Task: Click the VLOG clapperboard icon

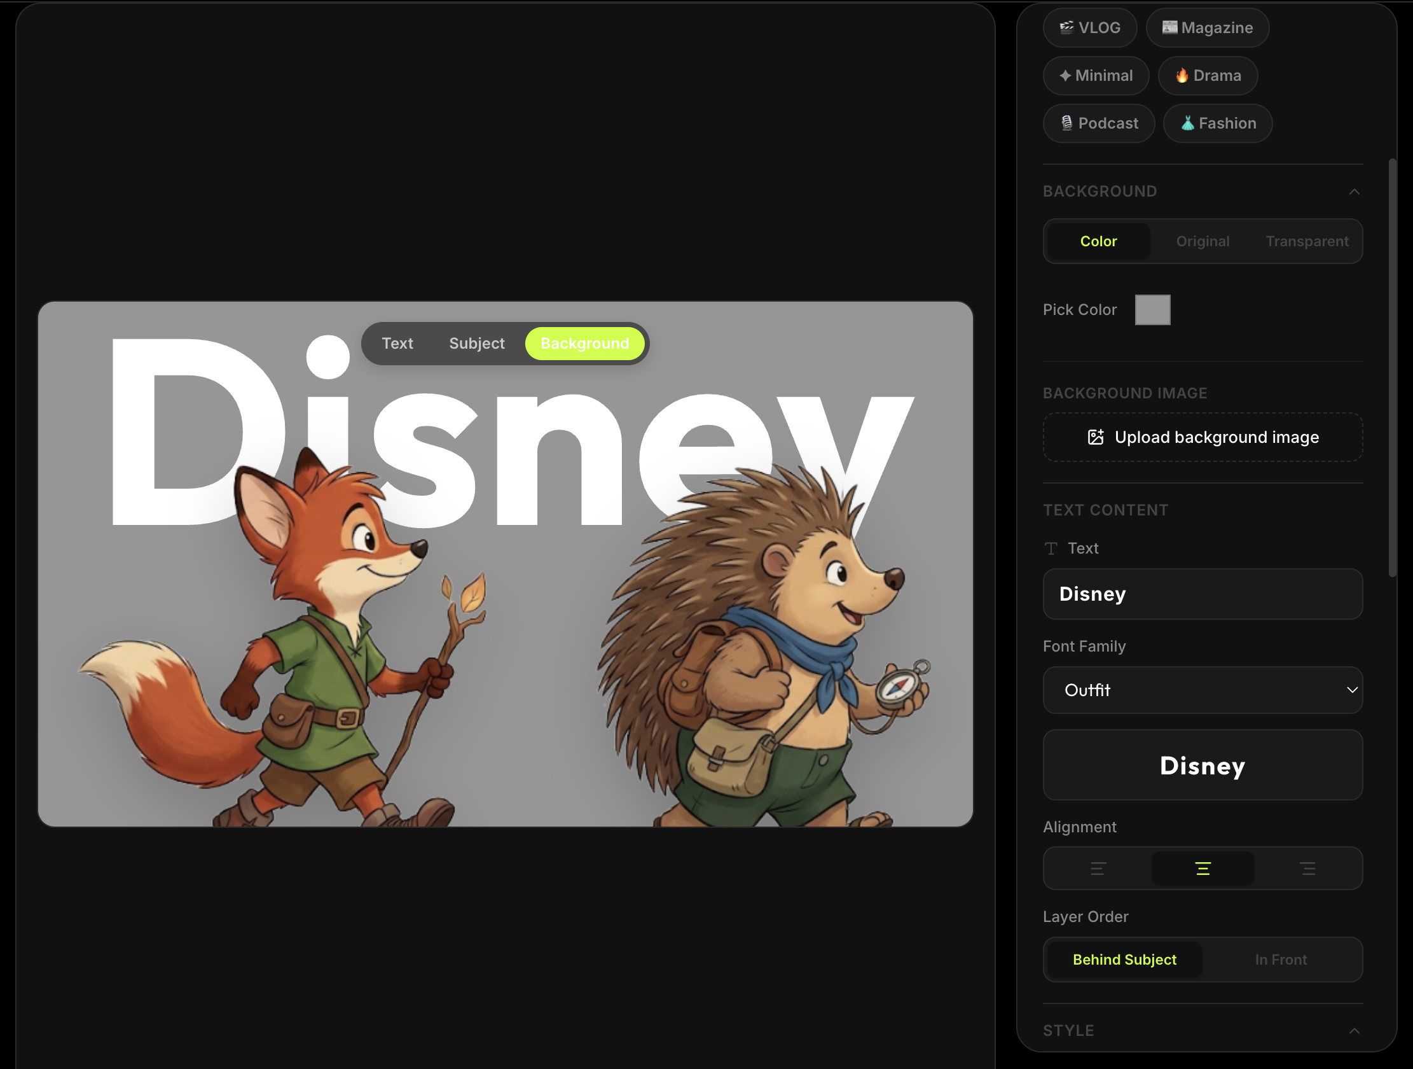Action: pos(1066,27)
